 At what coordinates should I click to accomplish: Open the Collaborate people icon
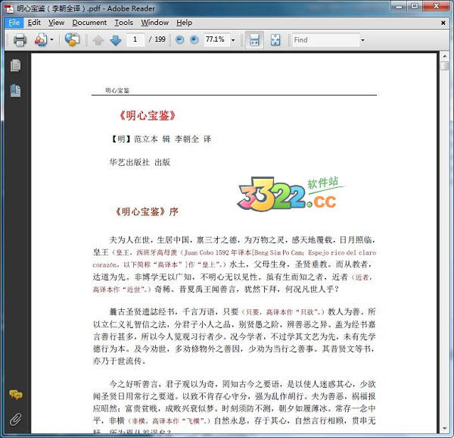41,39
